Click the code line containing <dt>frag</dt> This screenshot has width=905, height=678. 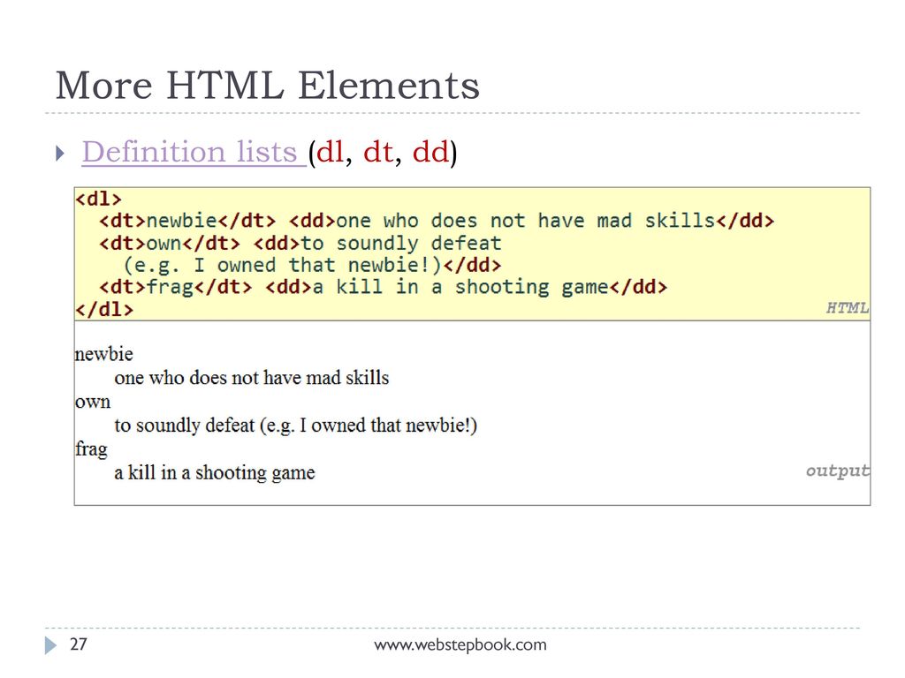pyautogui.click(x=384, y=287)
